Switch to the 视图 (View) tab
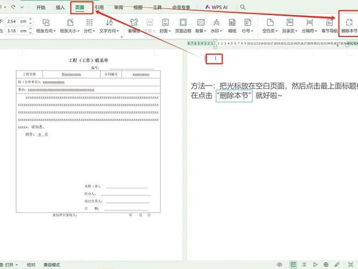358x269 pixels. point(138,7)
